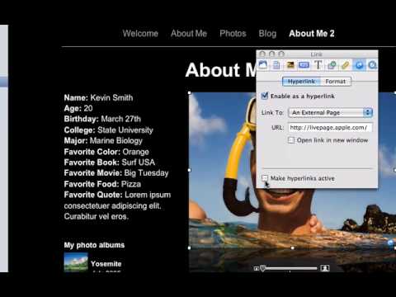Open Photos in the navigation bar
The height and width of the screenshot is (297, 396).
coord(233,34)
